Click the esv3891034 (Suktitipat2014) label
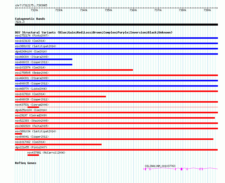 36,131
